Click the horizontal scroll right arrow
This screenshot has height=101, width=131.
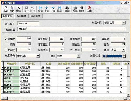pos(125,98)
